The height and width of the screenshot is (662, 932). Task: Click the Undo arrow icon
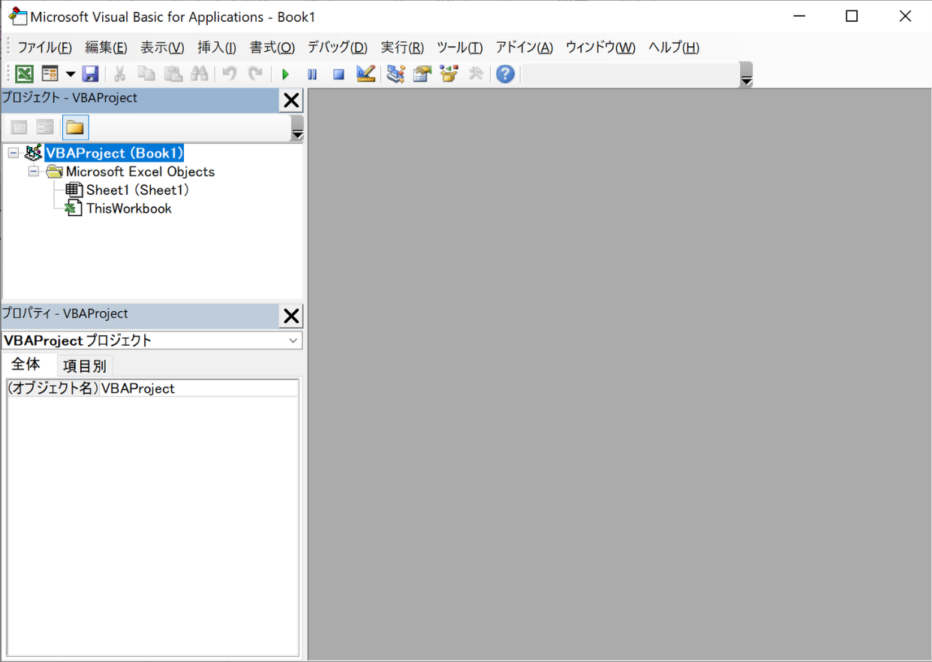click(x=230, y=74)
